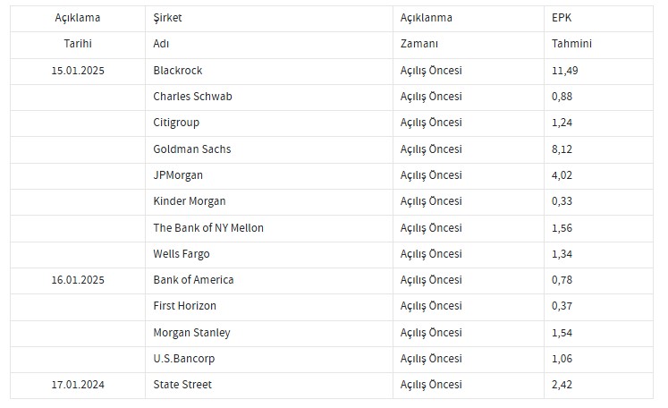The height and width of the screenshot is (408, 668).
Task: Select the Goldman Sachs cell
Action: coord(192,149)
